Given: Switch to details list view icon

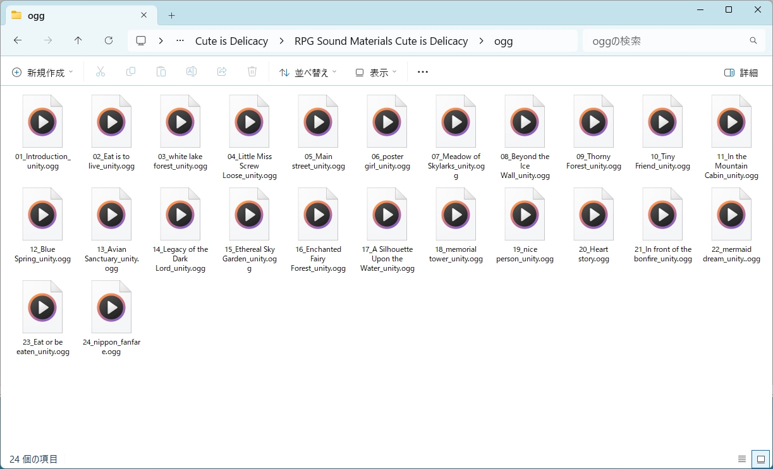Looking at the screenshot, I should coord(742,459).
